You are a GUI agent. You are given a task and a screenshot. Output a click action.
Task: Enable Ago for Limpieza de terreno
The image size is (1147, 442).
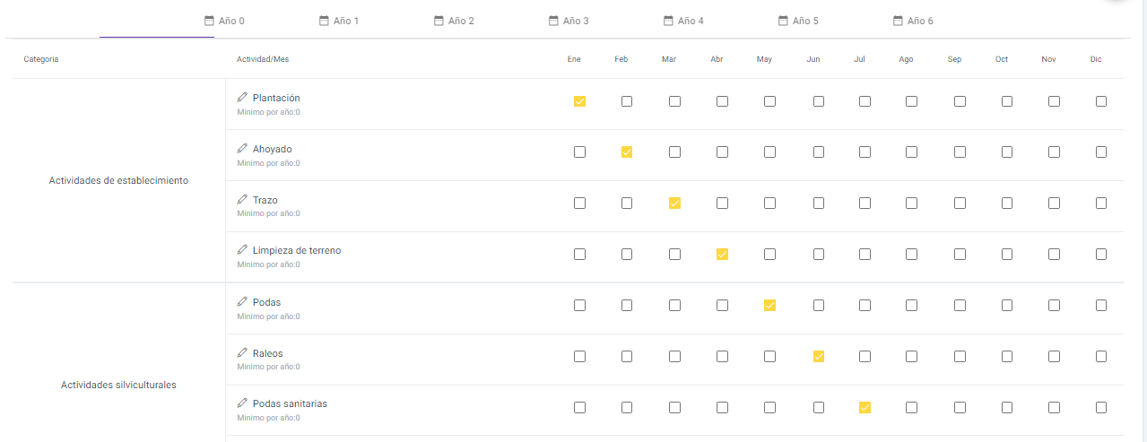(911, 255)
